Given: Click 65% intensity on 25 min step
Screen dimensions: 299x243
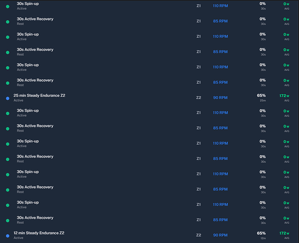Looking at the screenshot, I should pyautogui.click(x=261, y=95).
